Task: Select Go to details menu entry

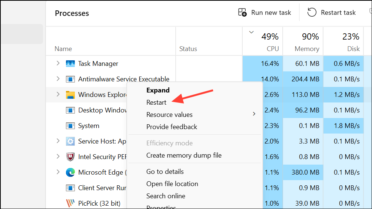Action: click(x=165, y=172)
